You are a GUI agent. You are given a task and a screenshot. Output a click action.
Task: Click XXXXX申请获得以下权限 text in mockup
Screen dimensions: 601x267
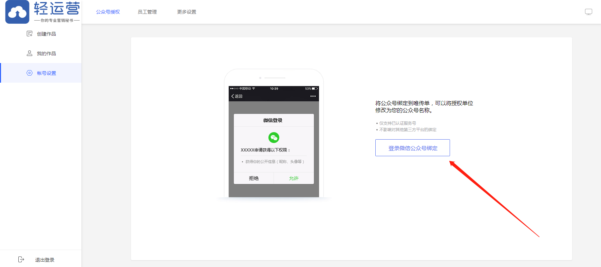(x=265, y=150)
